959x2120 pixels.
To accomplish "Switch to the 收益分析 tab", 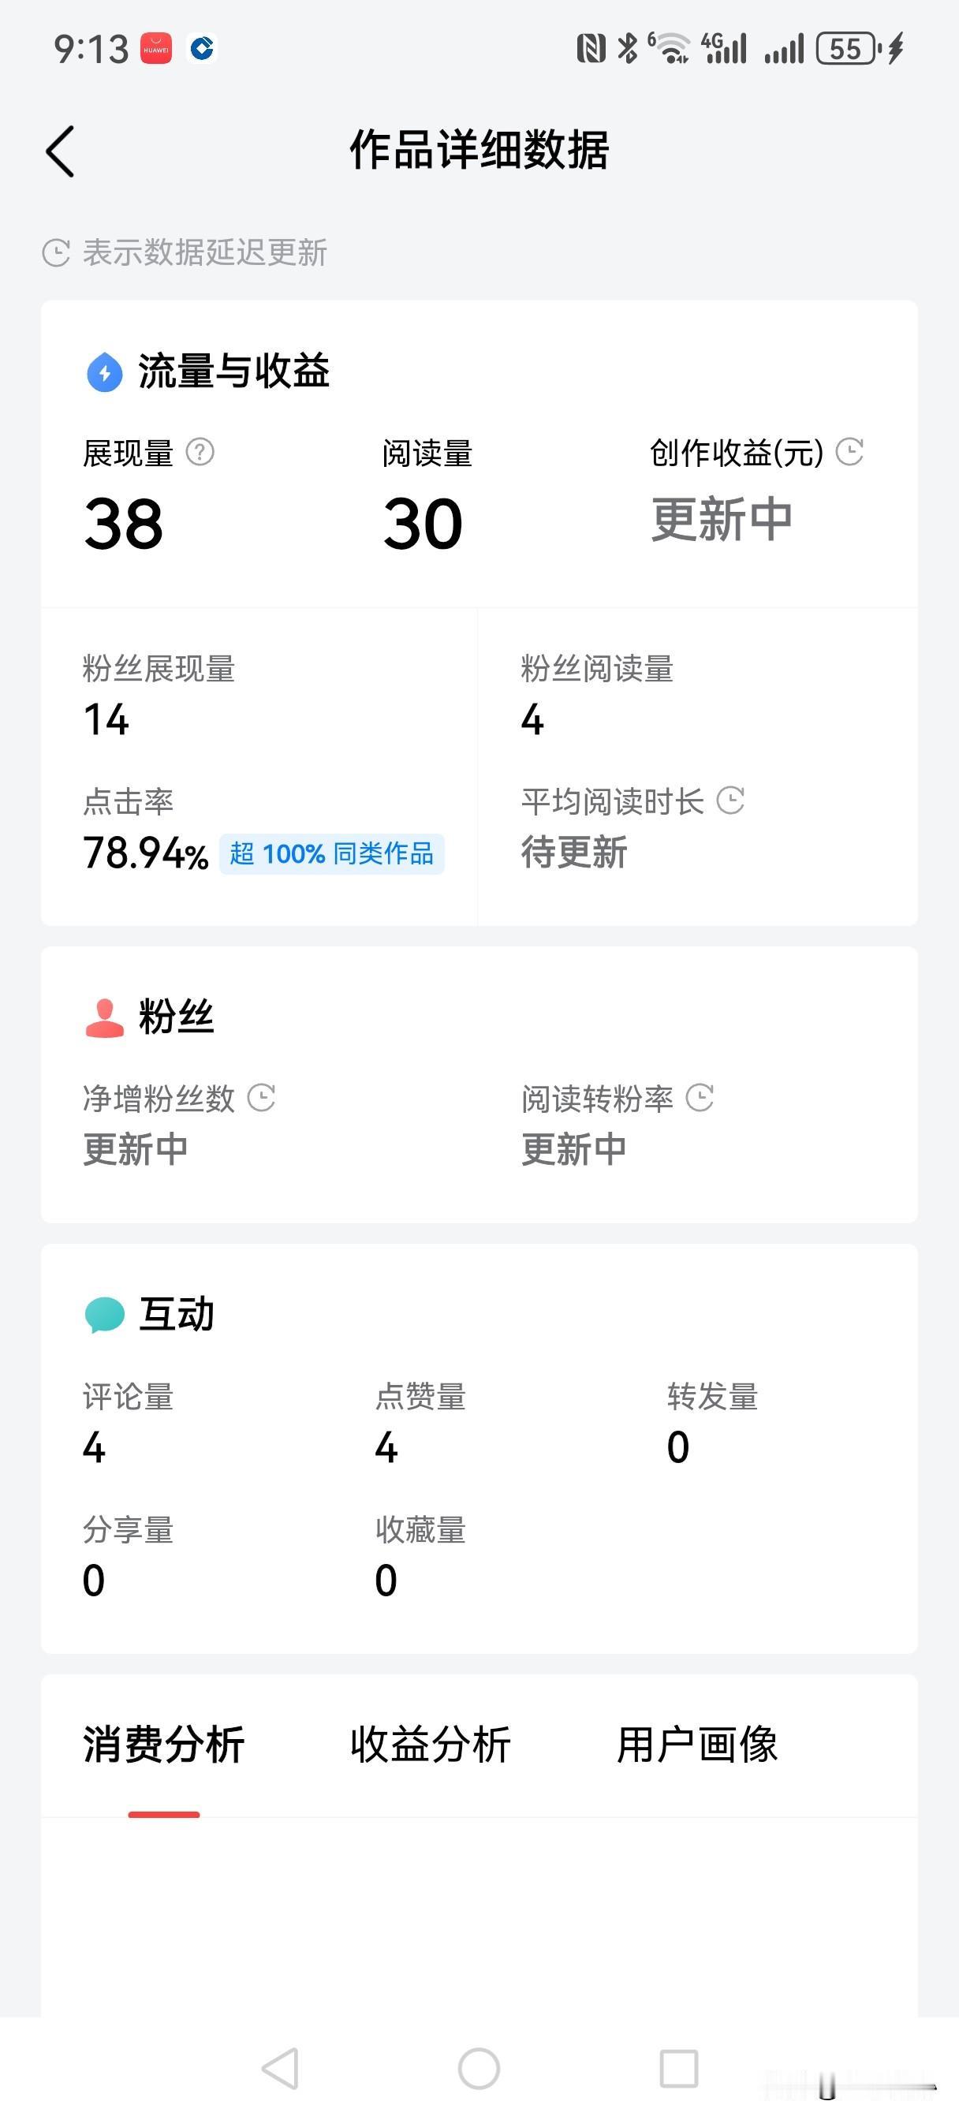I will click(430, 1745).
